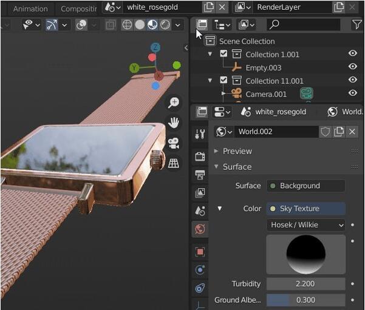
Task: Switch to wireframe viewport shading
Action: click(x=127, y=25)
